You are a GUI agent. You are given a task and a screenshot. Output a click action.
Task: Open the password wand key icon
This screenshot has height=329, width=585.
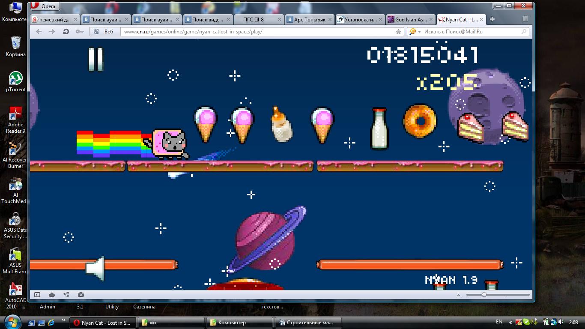click(79, 32)
